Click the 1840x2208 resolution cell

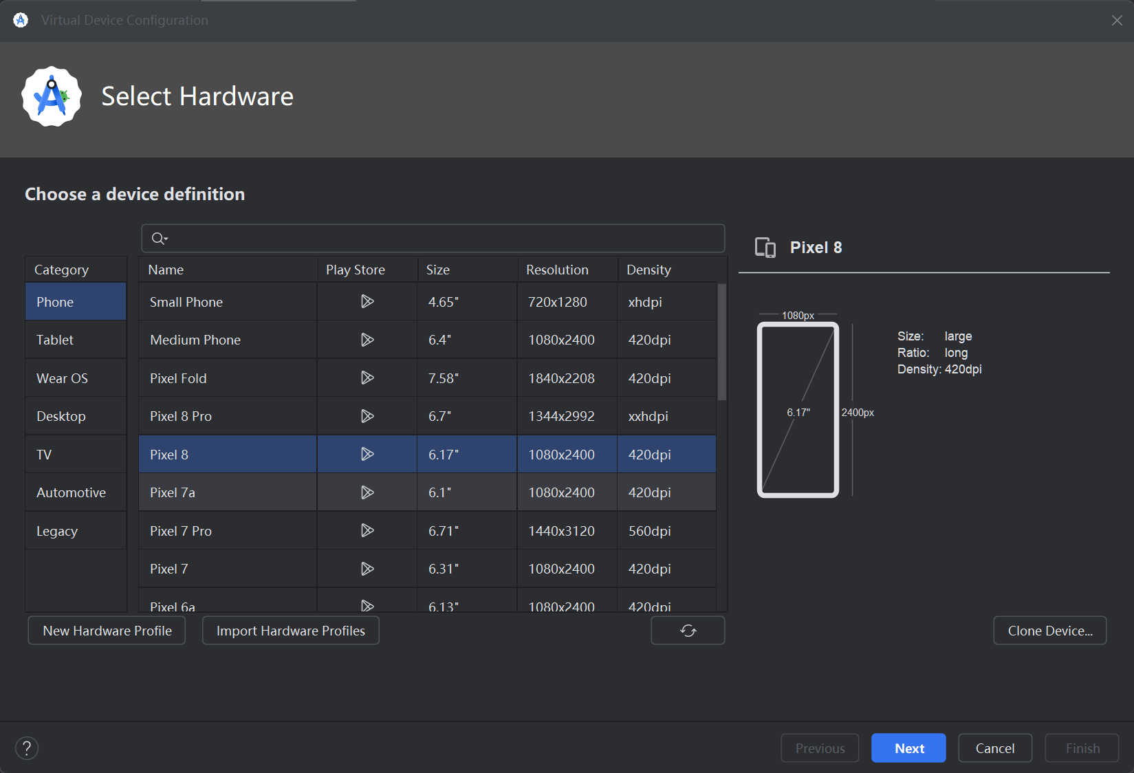(x=567, y=378)
